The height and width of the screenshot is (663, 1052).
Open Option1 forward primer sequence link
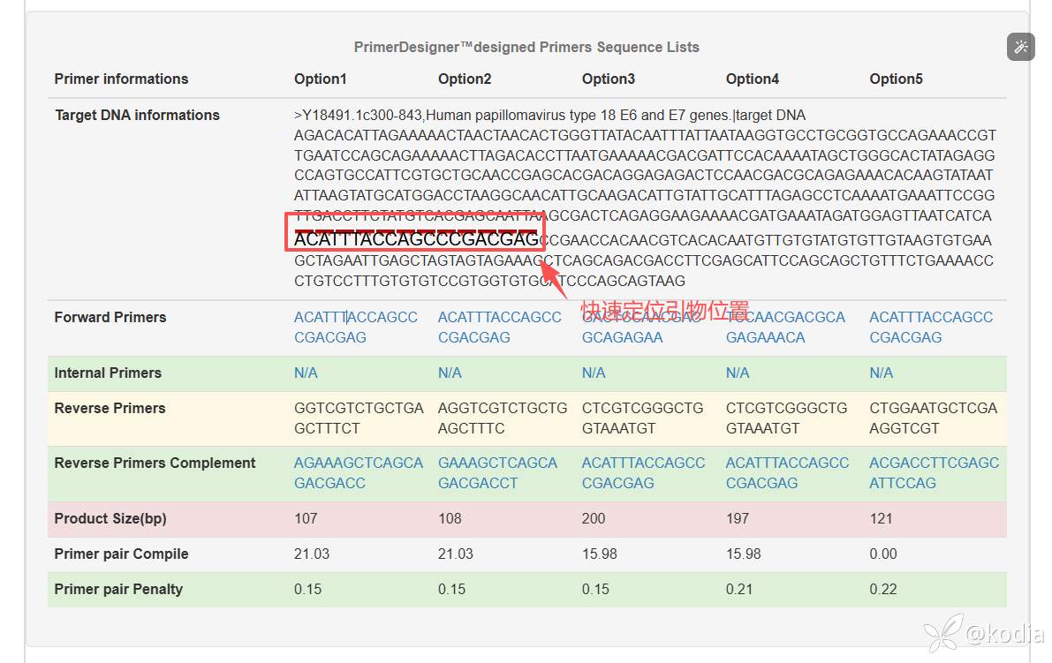point(355,327)
